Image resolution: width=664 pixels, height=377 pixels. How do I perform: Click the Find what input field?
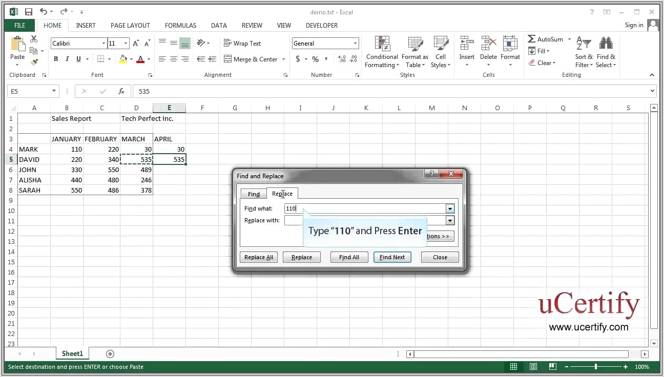point(365,208)
